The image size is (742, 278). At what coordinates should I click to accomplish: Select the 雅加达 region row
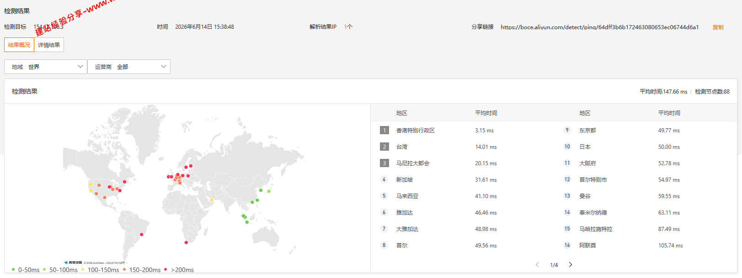[x=462, y=213]
